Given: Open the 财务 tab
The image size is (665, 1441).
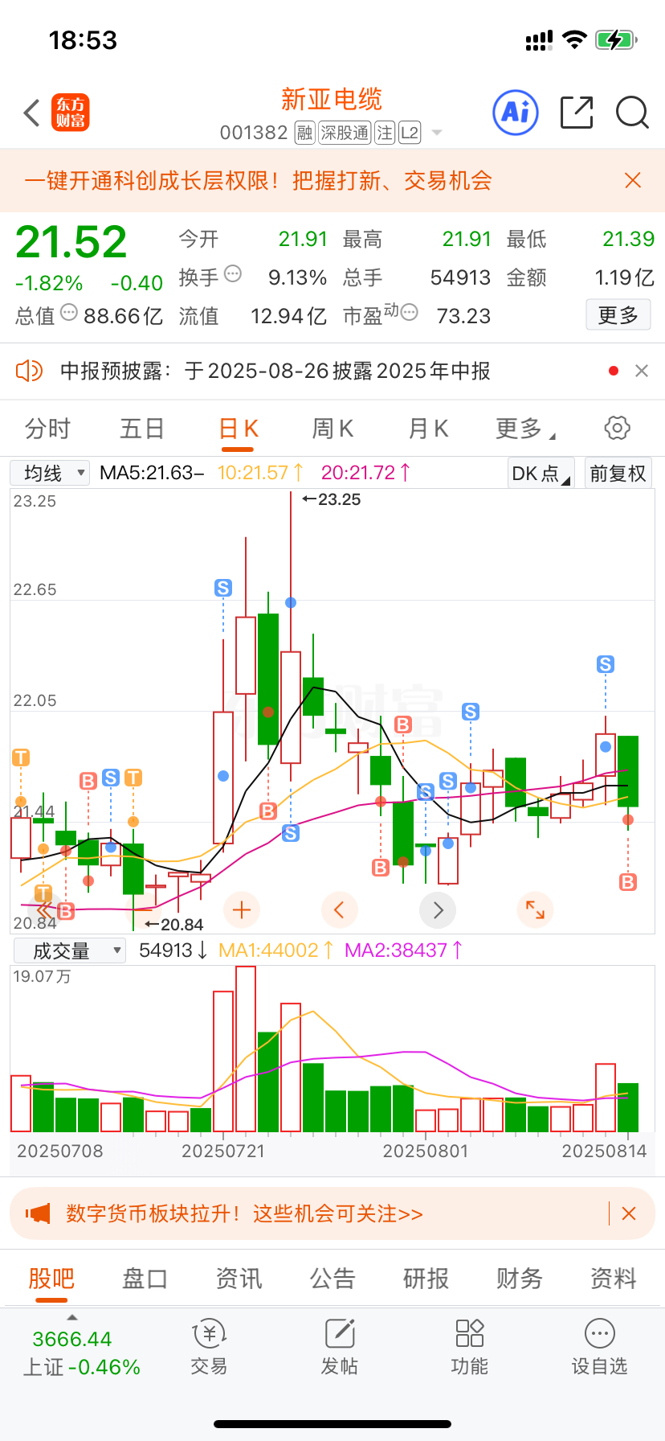Looking at the screenshot, I should (520, 1279).
